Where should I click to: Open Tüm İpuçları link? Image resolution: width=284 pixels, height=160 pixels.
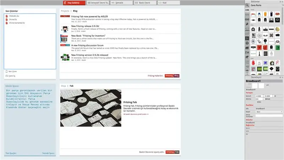(11, 153)
